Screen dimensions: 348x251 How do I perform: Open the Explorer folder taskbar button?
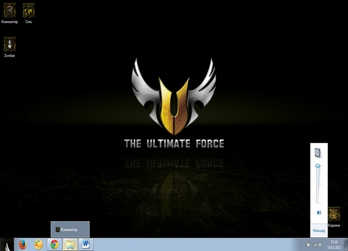[70, 245]
